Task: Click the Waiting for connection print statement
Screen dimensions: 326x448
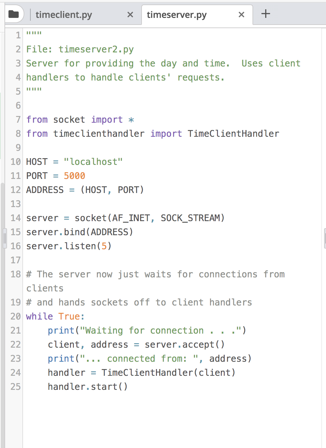Action: [x=147, y=330]
